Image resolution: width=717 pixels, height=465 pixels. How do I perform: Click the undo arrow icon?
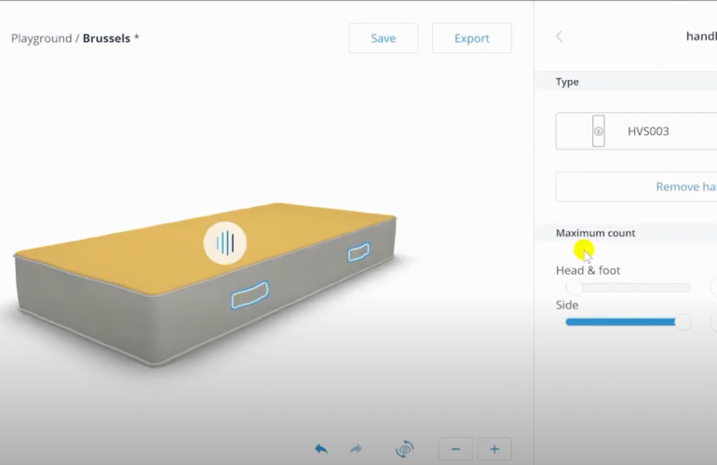click(x=321, y=449)
